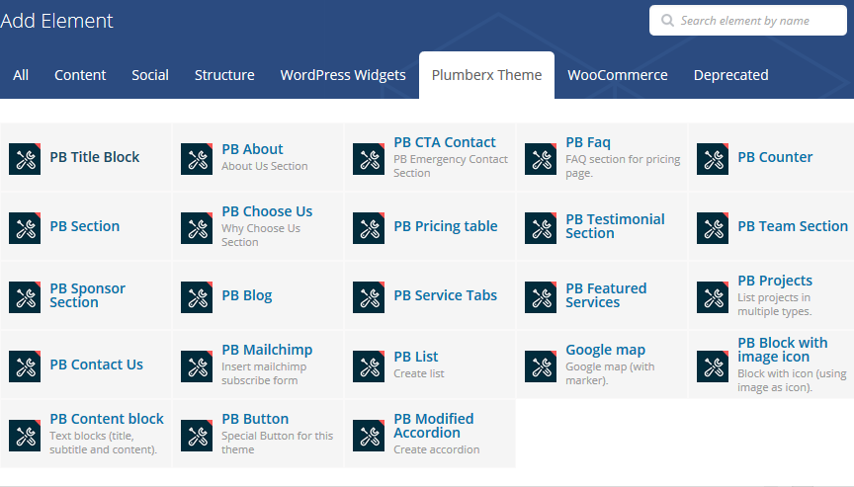Add the PB Pricing table element
The image size is (854, 487).
(445, 226)
